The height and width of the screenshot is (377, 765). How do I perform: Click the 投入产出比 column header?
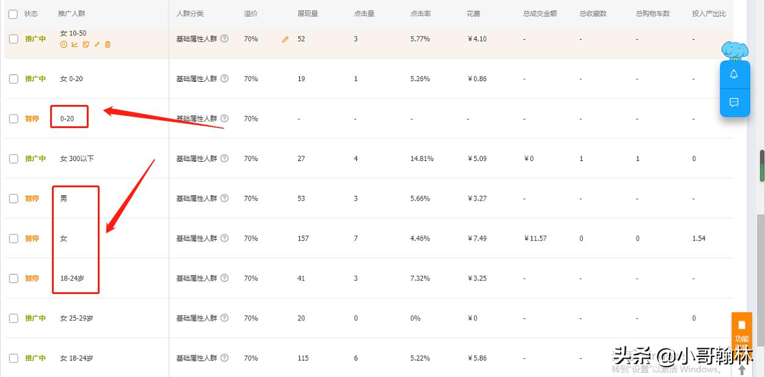coord(709,13)
